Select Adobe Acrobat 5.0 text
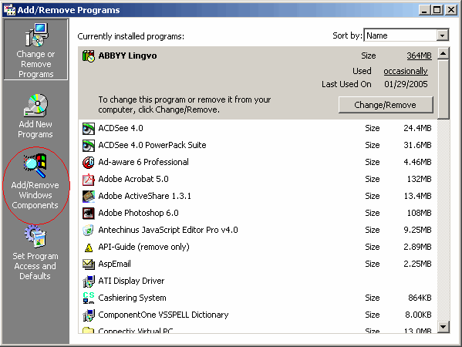Viewport: 462px width, 347px height. [x=133, y=179]
